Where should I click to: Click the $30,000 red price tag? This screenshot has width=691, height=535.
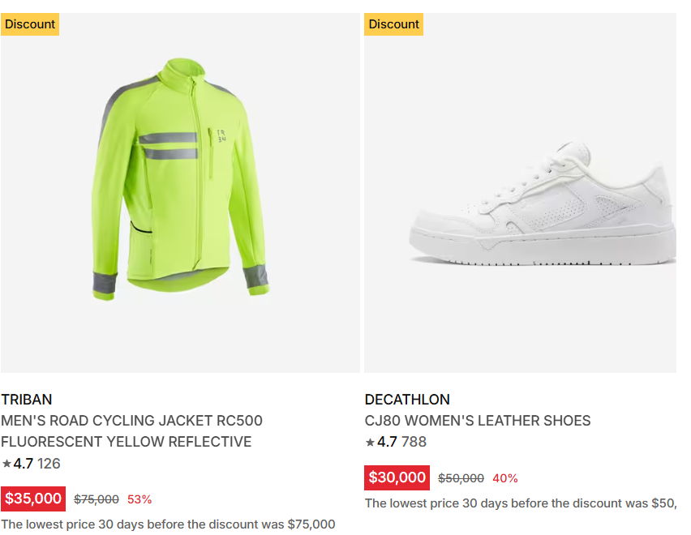click(x=396, y=478)
